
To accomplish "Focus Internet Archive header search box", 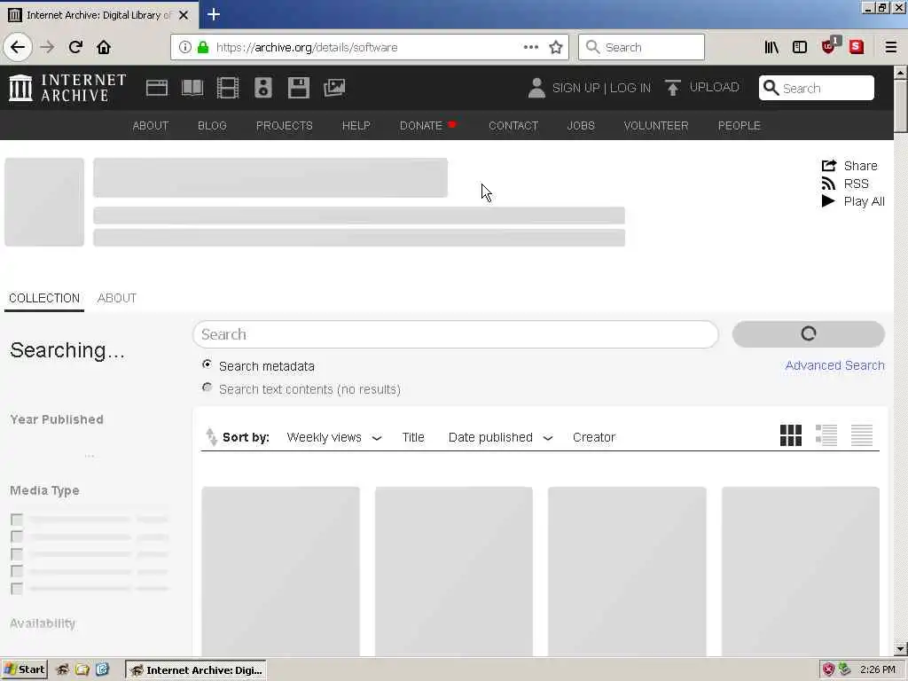I will 817,88.
